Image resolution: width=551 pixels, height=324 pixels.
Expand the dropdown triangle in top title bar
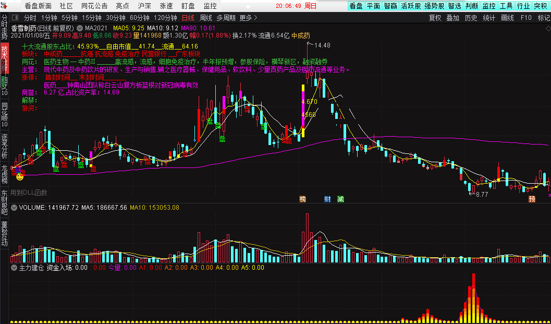click(x=248, y=7)
